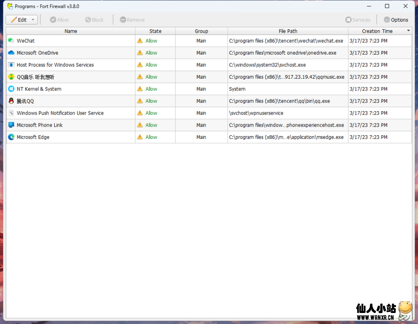This screenshot has width=418, height=324.
Task: Click the WeChat program icon
Action: 11,40
